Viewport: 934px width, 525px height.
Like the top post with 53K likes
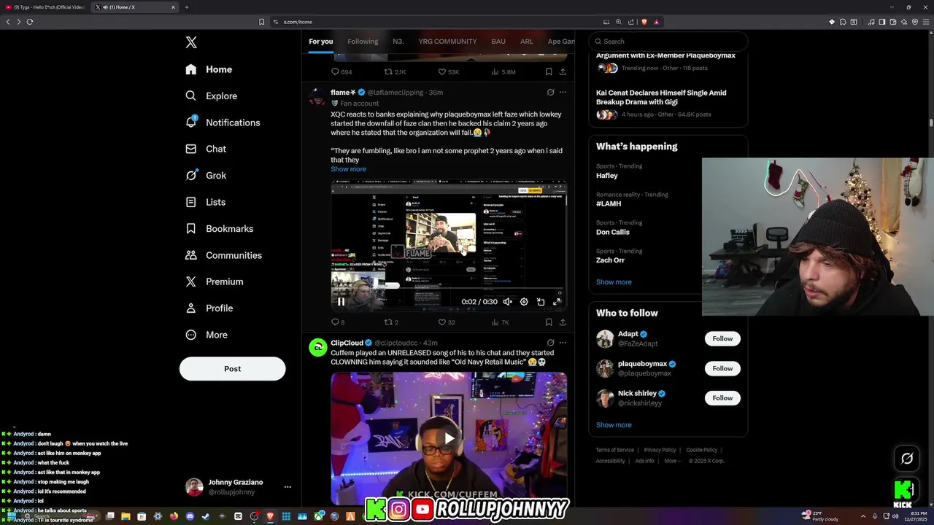click(x=448, y=72)
